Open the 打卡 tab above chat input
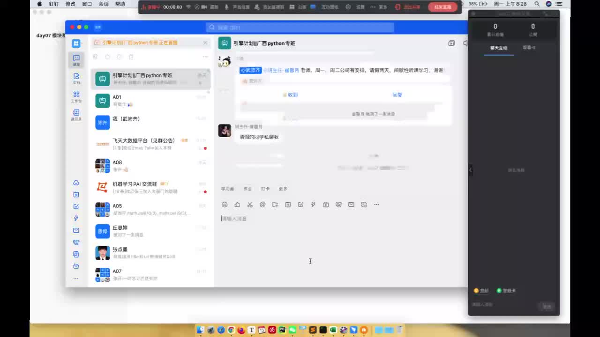The width and height of the screenshot is (600, 337). tap(265, 189)
